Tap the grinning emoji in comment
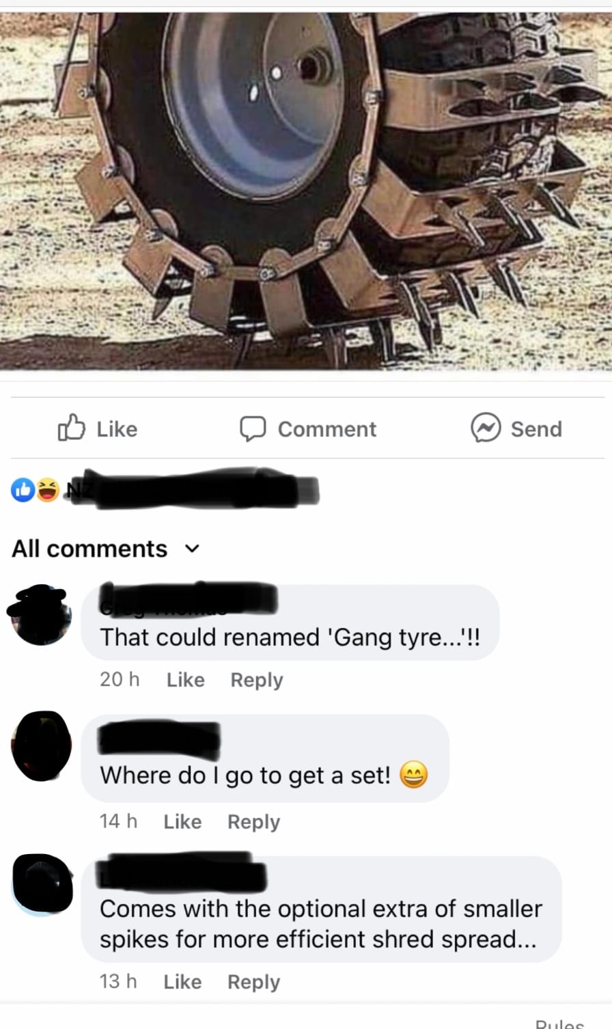The width and height of the screenshot is (612, 1029). coord(413,775)
